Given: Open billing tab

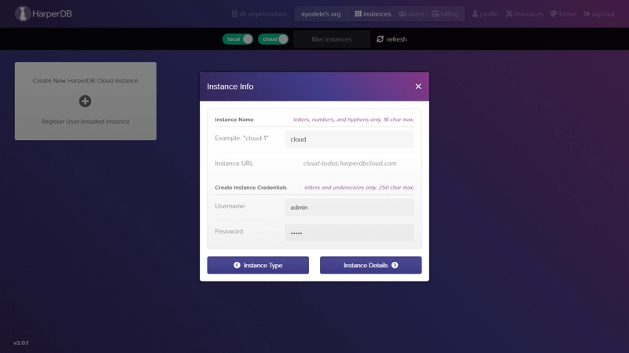Looking at the screenshot, I should pyautogui.click(x=444, y=14).
